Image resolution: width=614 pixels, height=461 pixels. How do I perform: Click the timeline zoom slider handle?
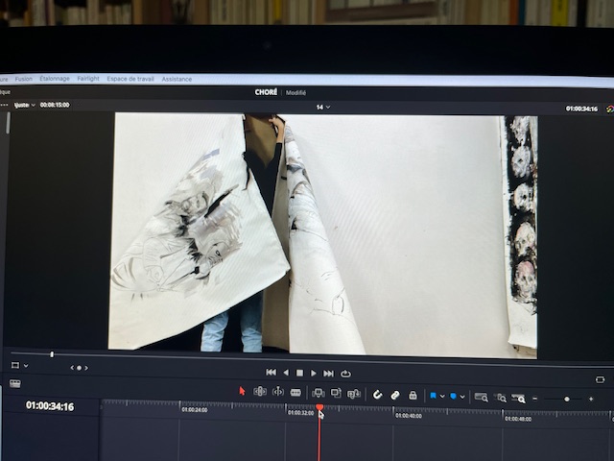click(x=567, y=399)
